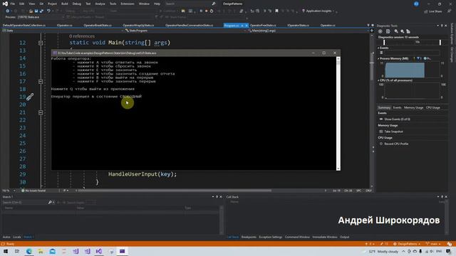Click the Visual Studio search magnifier
The height and width of the screenshot is (256, 456).
click(214, 4)
